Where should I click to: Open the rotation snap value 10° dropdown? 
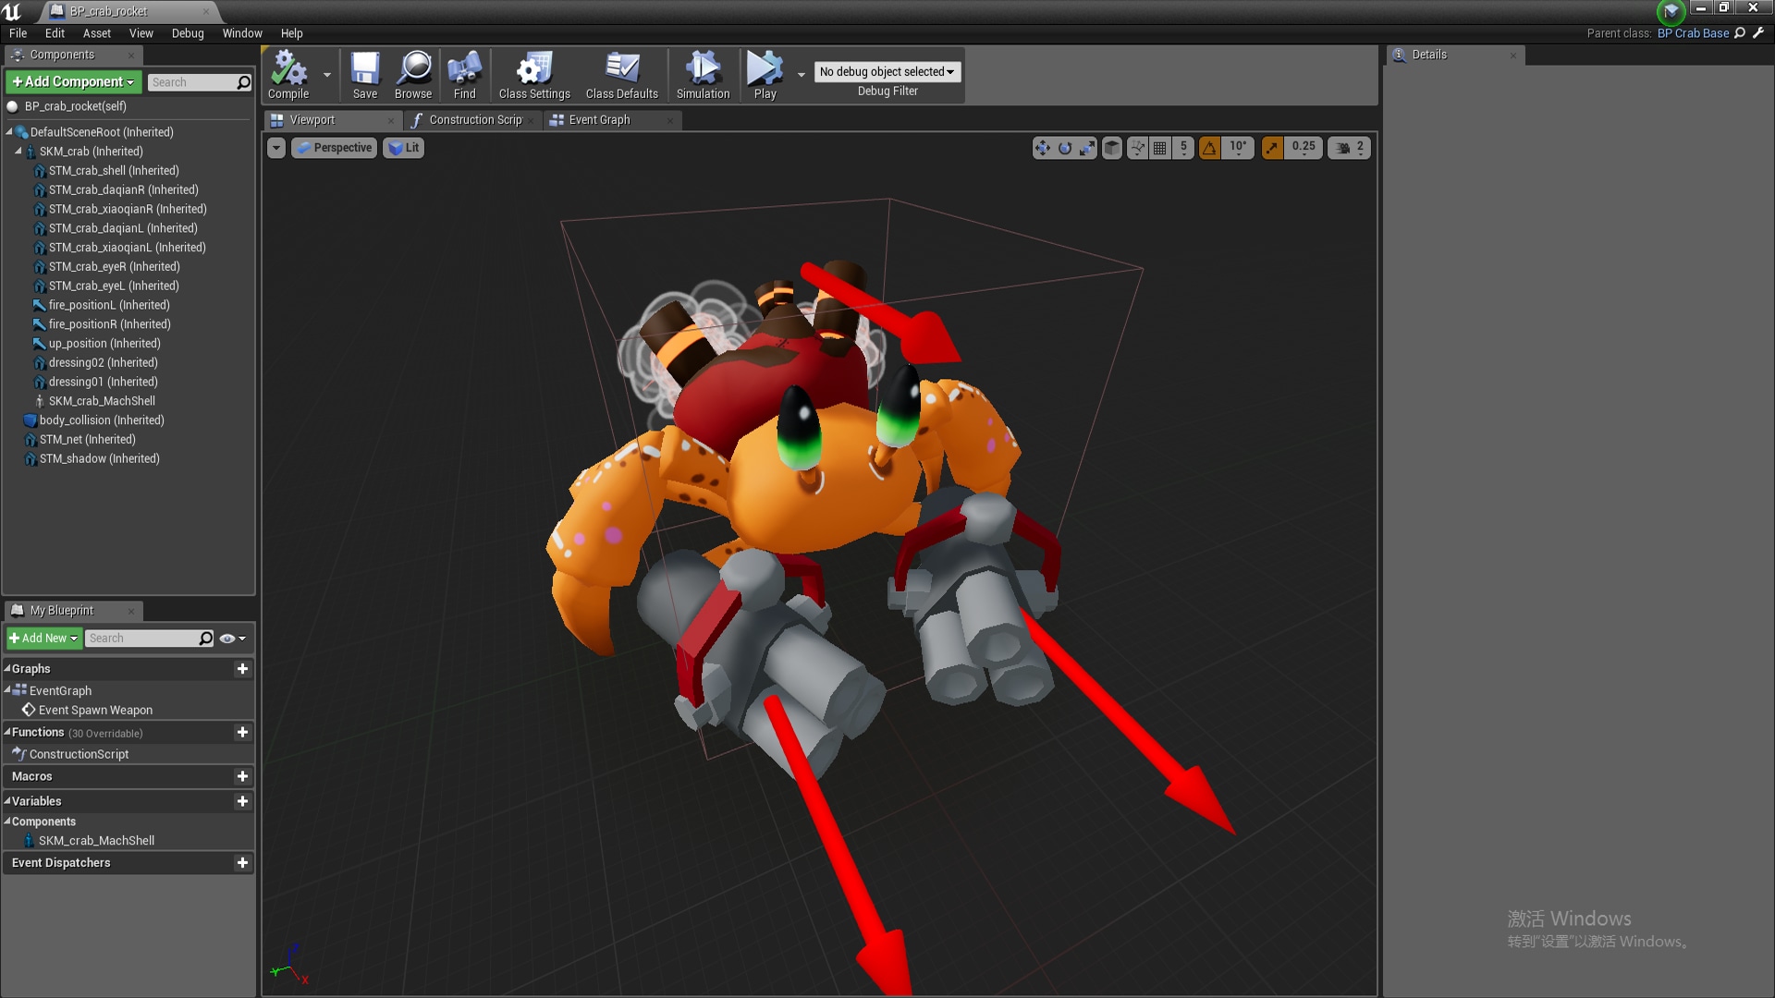(1238, 148)
